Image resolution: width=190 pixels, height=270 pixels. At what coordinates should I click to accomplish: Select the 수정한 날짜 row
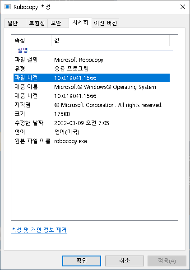point(92,123)
